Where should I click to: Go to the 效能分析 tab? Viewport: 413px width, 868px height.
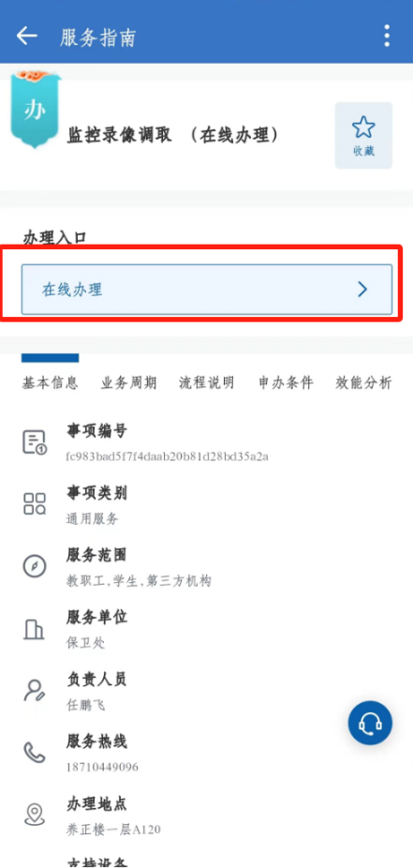[x=363, y=382]
